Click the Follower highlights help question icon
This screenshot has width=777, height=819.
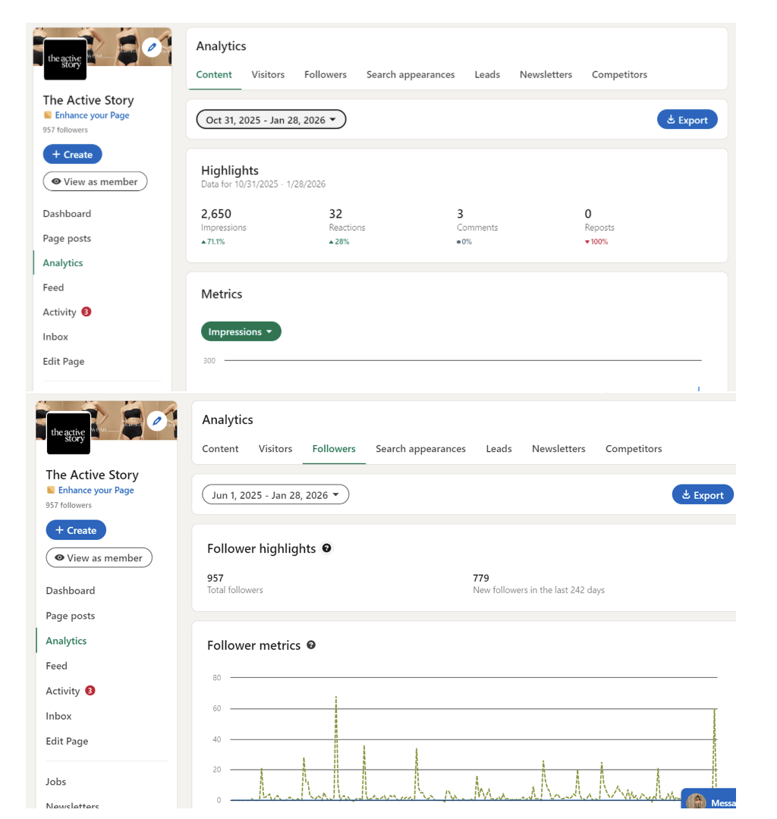point(326,548)
